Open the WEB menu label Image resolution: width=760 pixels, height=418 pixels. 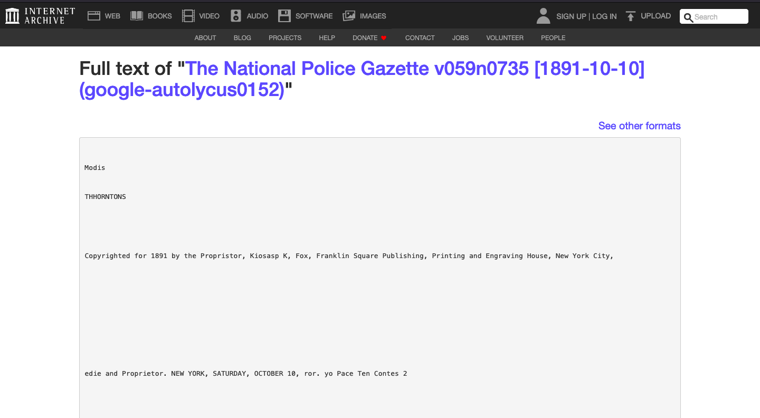[x=112, y=16]
